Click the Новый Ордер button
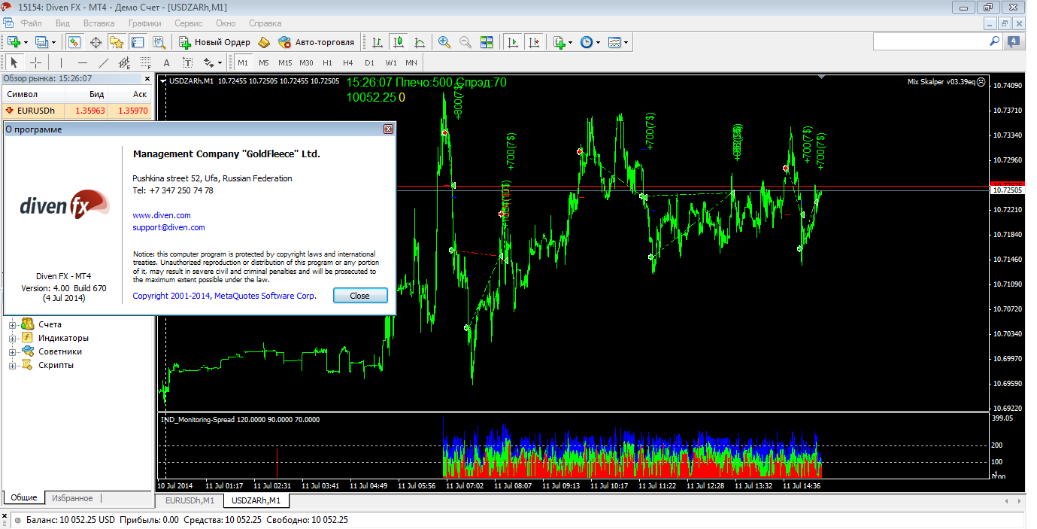The width and height of the screenshot is (1037, 529). tap(215, 42)
